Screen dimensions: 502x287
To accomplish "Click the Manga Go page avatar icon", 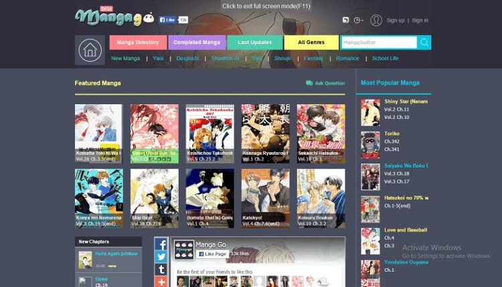I will (184, 250).
